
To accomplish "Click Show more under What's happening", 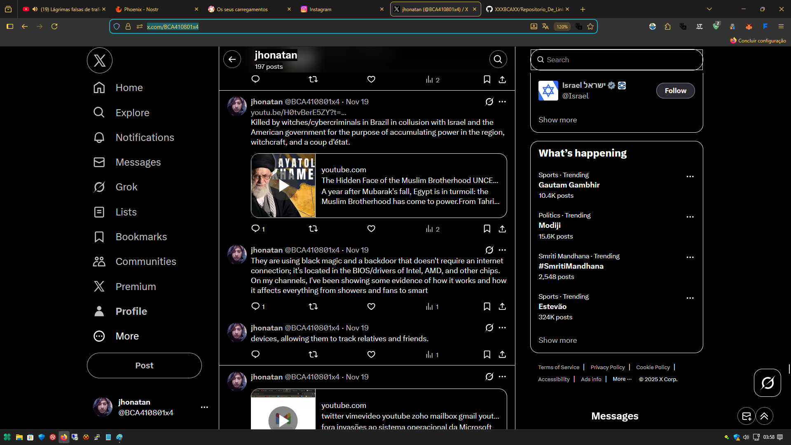I will (x=557, y=340).
